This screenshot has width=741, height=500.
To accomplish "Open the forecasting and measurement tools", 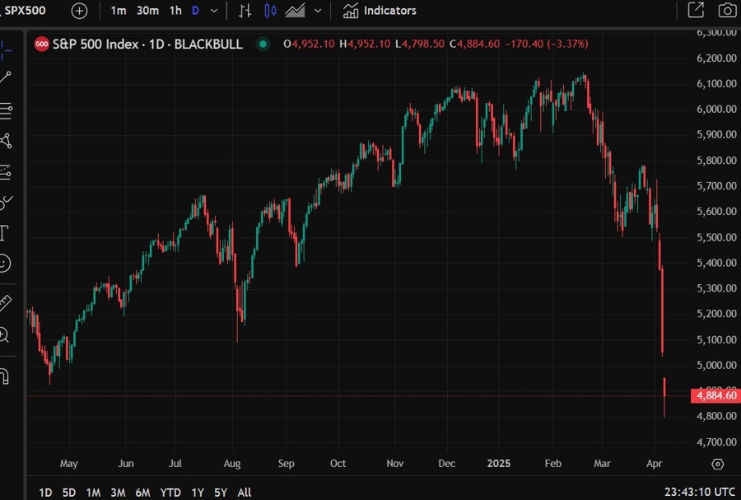I will point(6,172).
